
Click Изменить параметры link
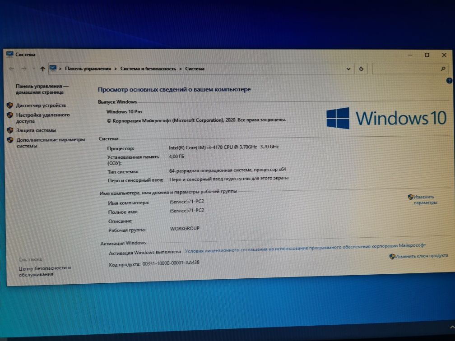425,200
